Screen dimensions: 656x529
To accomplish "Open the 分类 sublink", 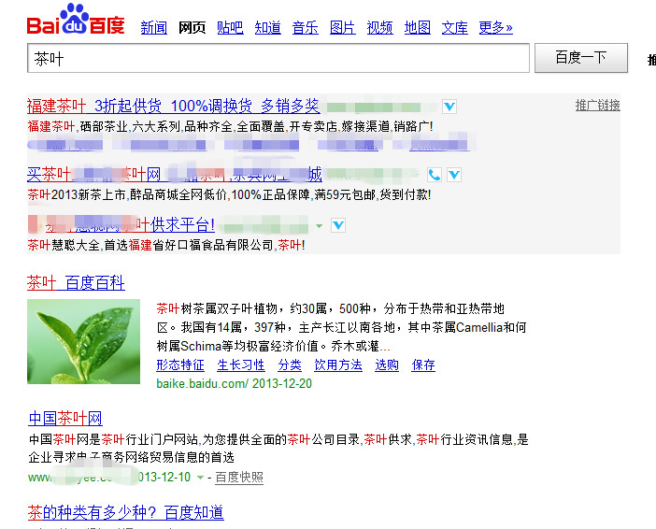I will (x=290, y=365).
